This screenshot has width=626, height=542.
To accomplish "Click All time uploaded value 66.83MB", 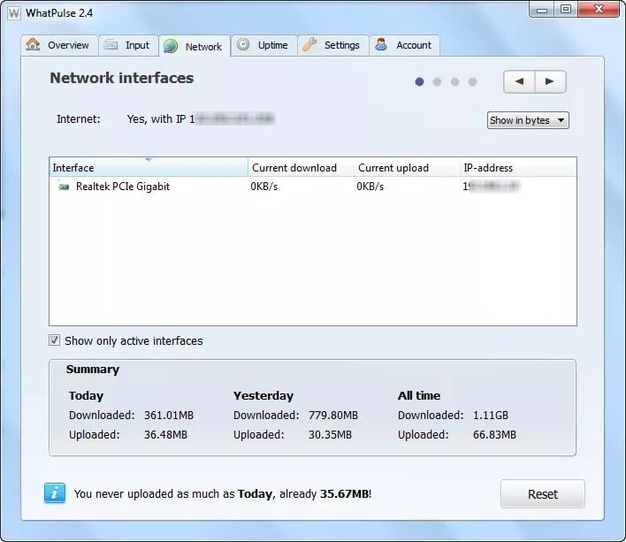I will pos(494,434).
